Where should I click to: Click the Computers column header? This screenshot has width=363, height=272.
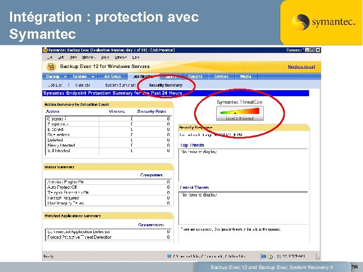click(151, 175)
